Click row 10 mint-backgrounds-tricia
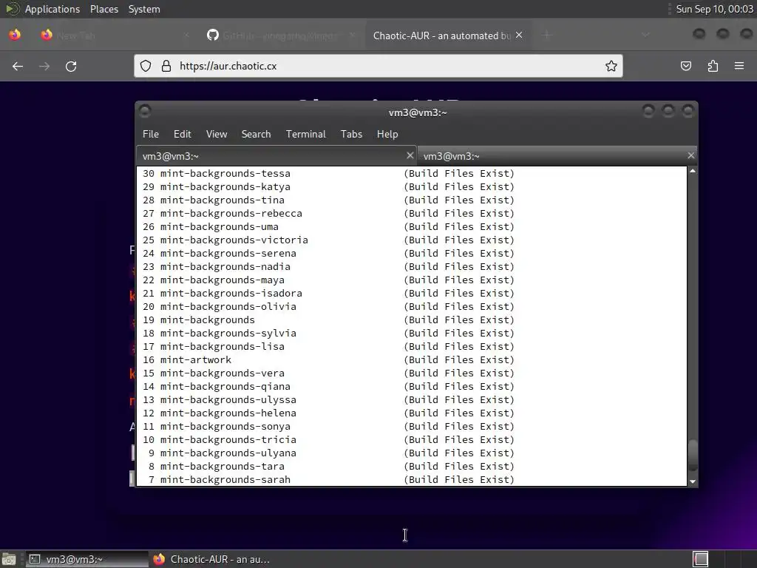 328,439
